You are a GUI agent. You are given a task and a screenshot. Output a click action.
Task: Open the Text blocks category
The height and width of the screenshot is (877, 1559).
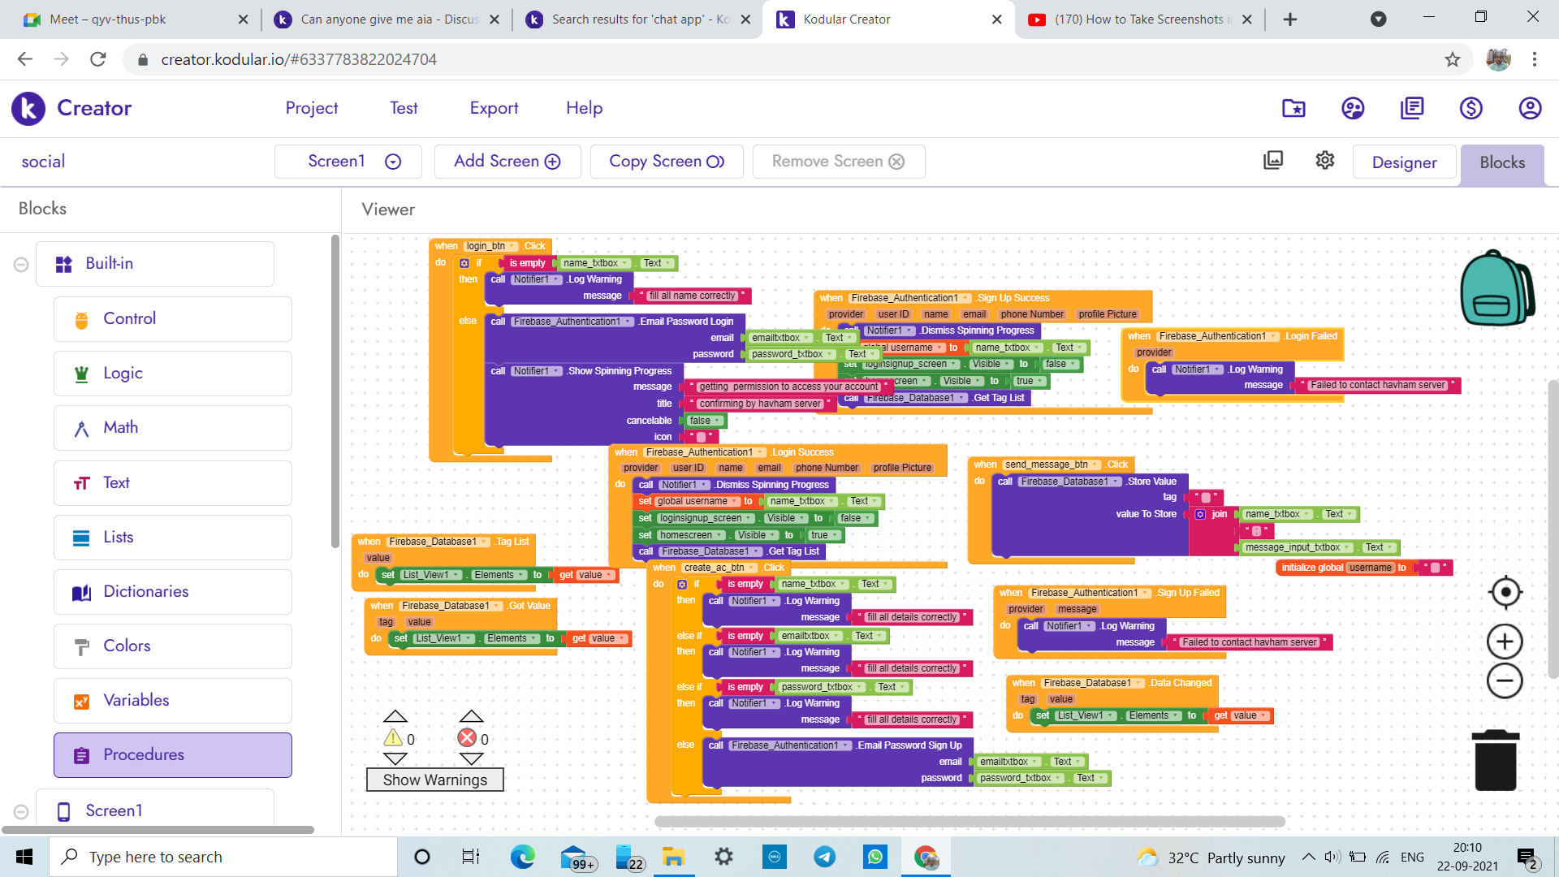click(173, 483)
